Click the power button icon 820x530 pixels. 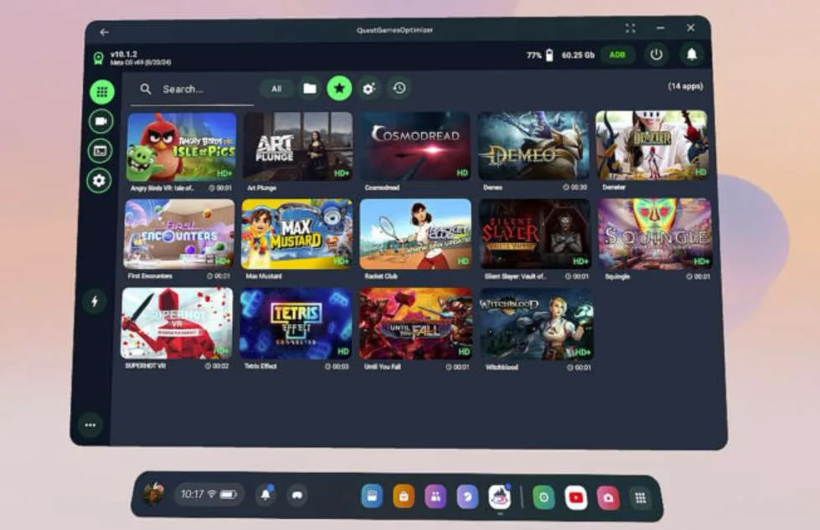pos(657,54)
